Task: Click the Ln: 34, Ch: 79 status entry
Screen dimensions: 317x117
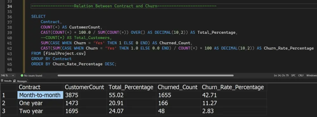Action: click(281, 76)
